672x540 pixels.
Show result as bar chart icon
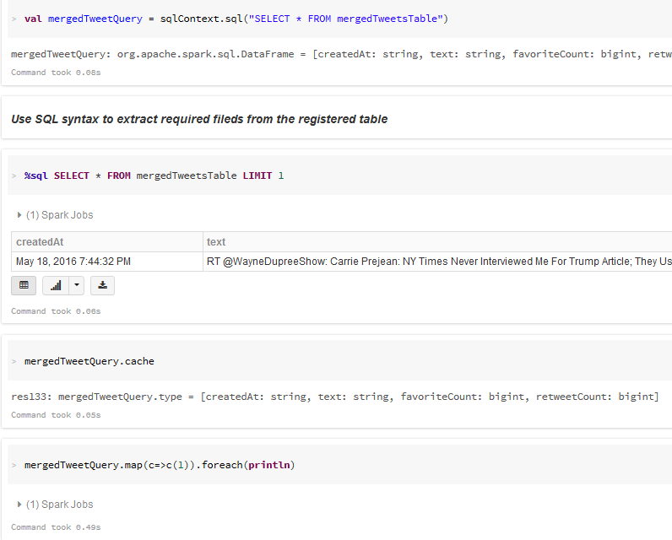click(56, 286)
